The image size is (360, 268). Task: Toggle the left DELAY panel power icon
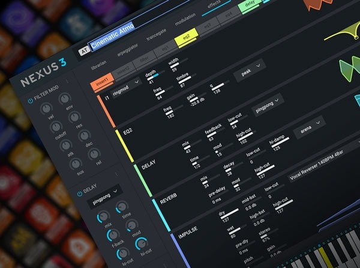point(80,193)
